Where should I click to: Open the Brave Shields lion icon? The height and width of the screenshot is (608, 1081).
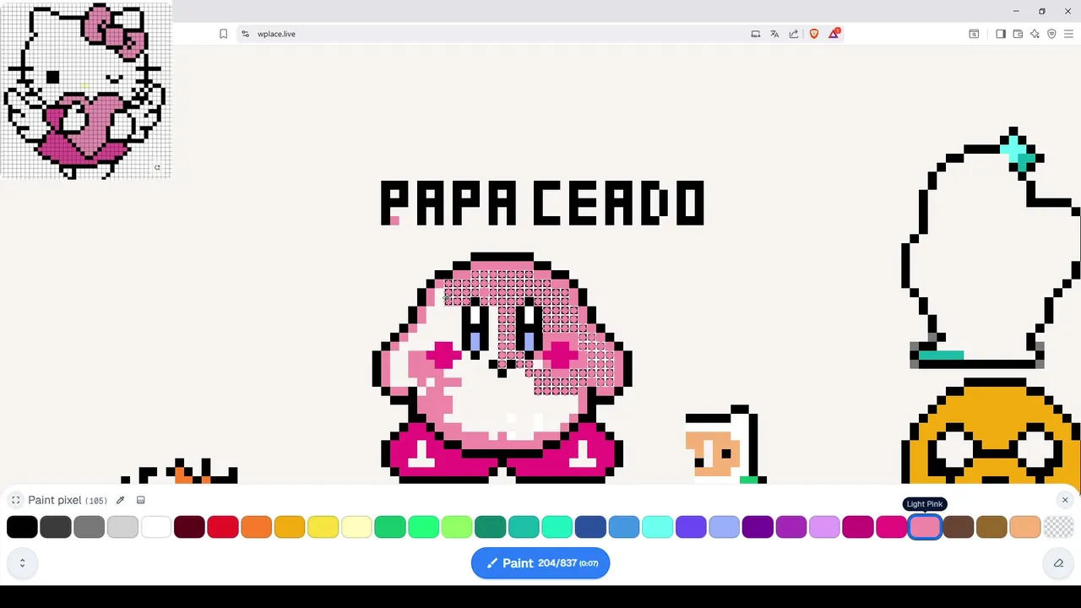tap(814, 34)
